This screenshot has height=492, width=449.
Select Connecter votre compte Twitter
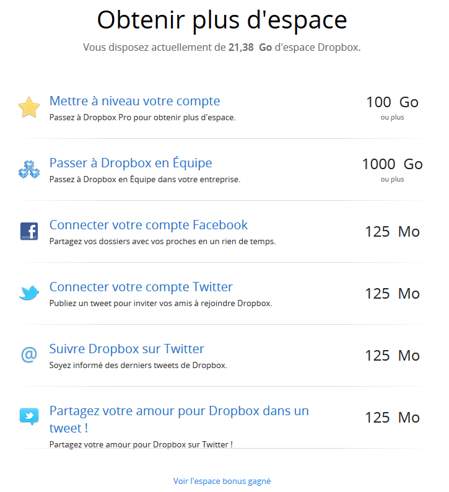coord(141,287)
